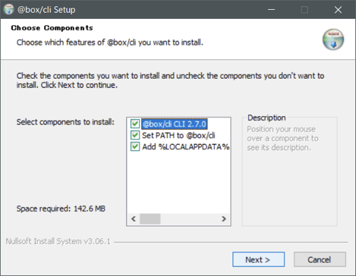
Task: Click the left scroll arrow in the components list
Action: pyautogui.click(x=134, y=218)
